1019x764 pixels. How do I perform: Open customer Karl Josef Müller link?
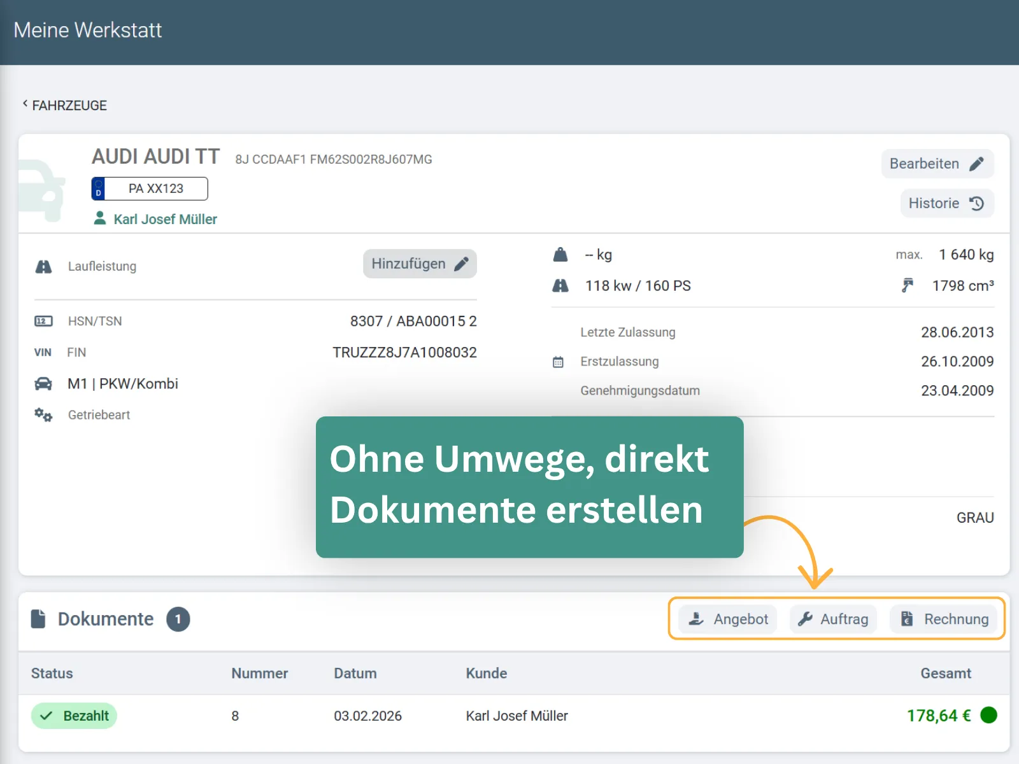[165, 219]
